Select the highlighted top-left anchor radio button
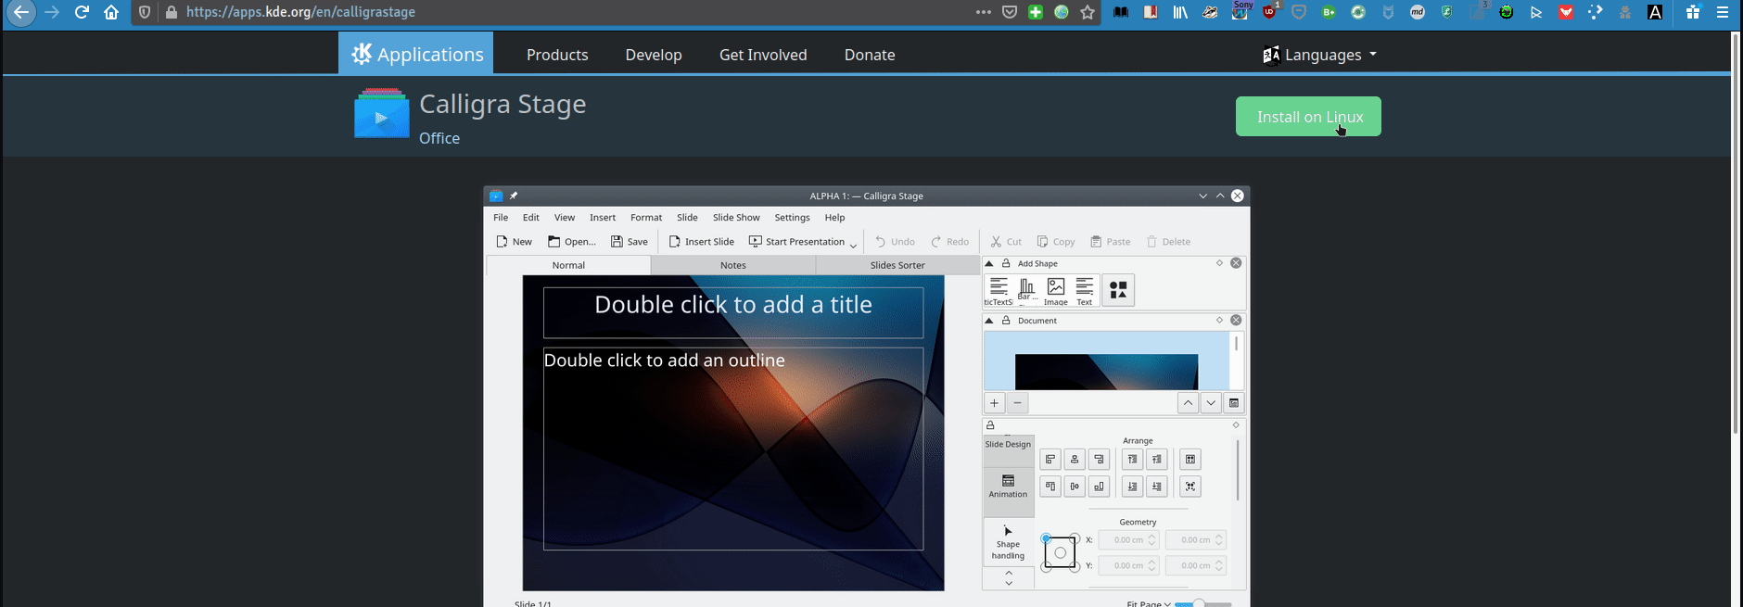Screen dimensions: 1743x607 coord(1046,538)
